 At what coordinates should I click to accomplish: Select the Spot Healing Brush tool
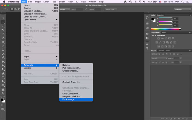[3, 42]
